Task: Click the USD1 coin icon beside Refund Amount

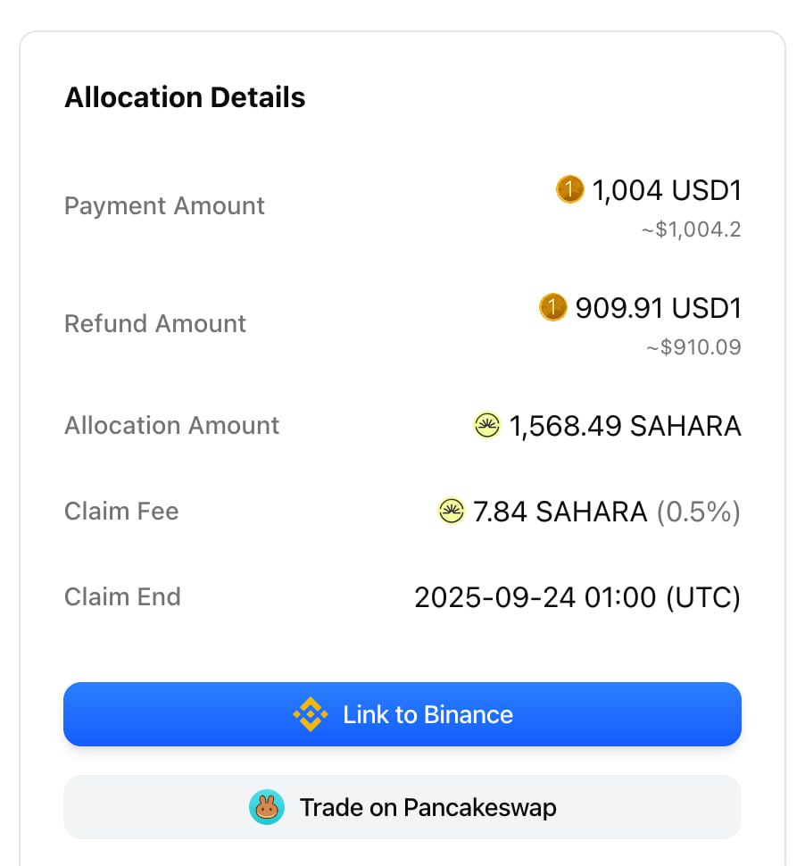Action: [x=552, y=307]
